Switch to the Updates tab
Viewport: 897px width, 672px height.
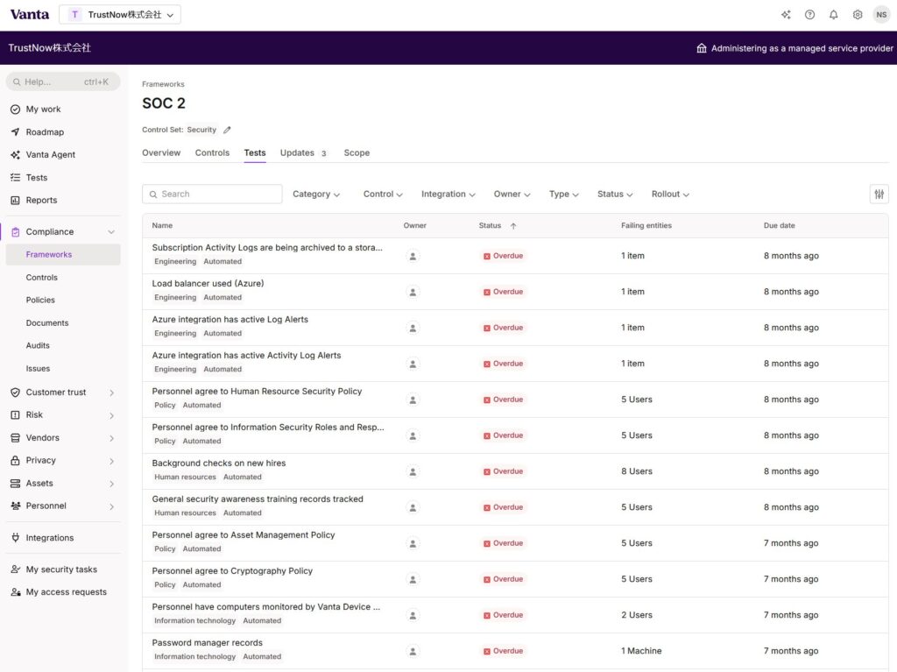point(297,153)
